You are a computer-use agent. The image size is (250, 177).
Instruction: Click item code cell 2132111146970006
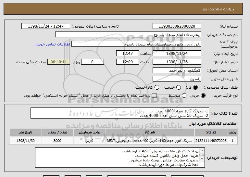[211, 141]
